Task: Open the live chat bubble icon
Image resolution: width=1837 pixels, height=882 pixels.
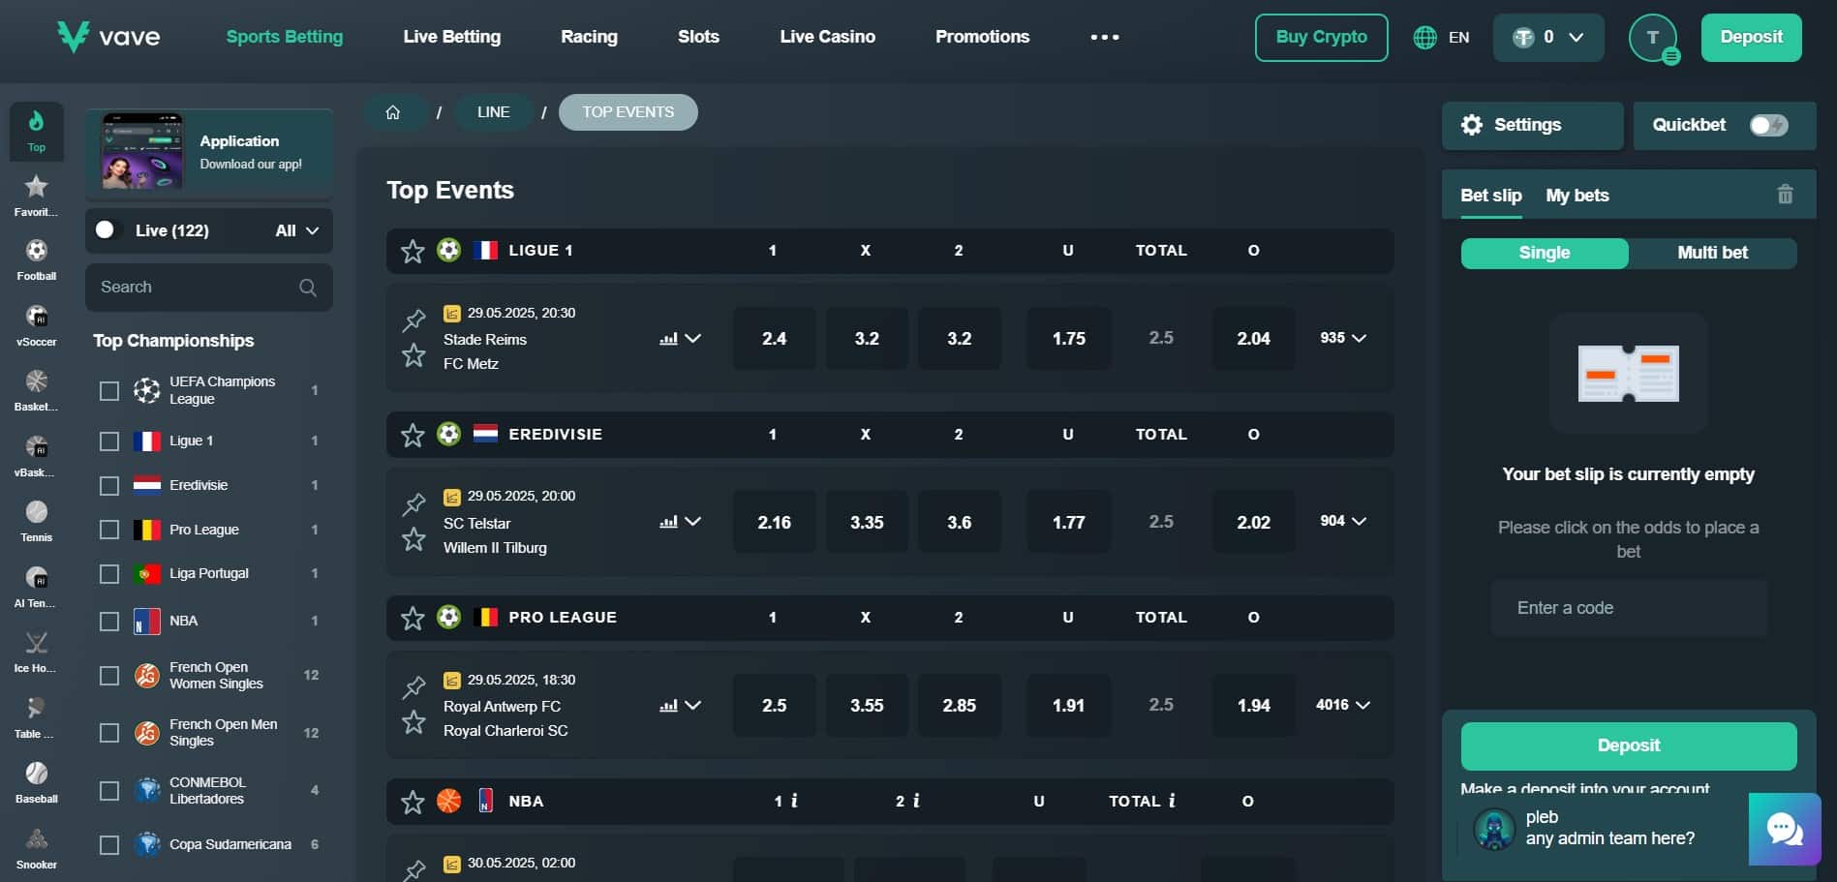Action: coord(1784,829)
